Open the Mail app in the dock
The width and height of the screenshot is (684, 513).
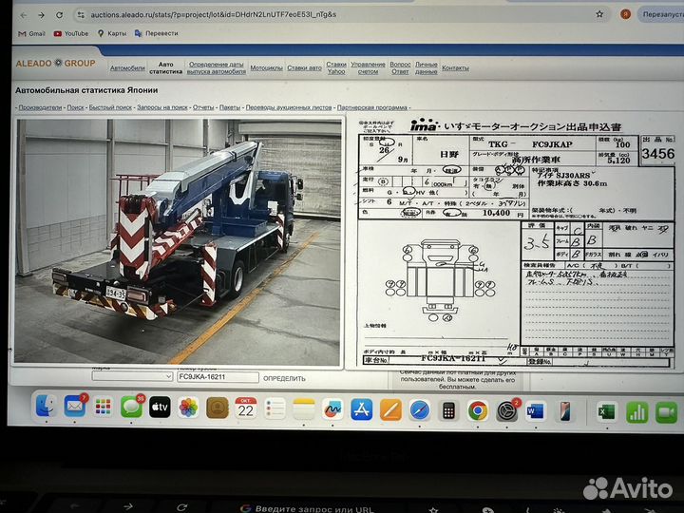coord(75,408)
